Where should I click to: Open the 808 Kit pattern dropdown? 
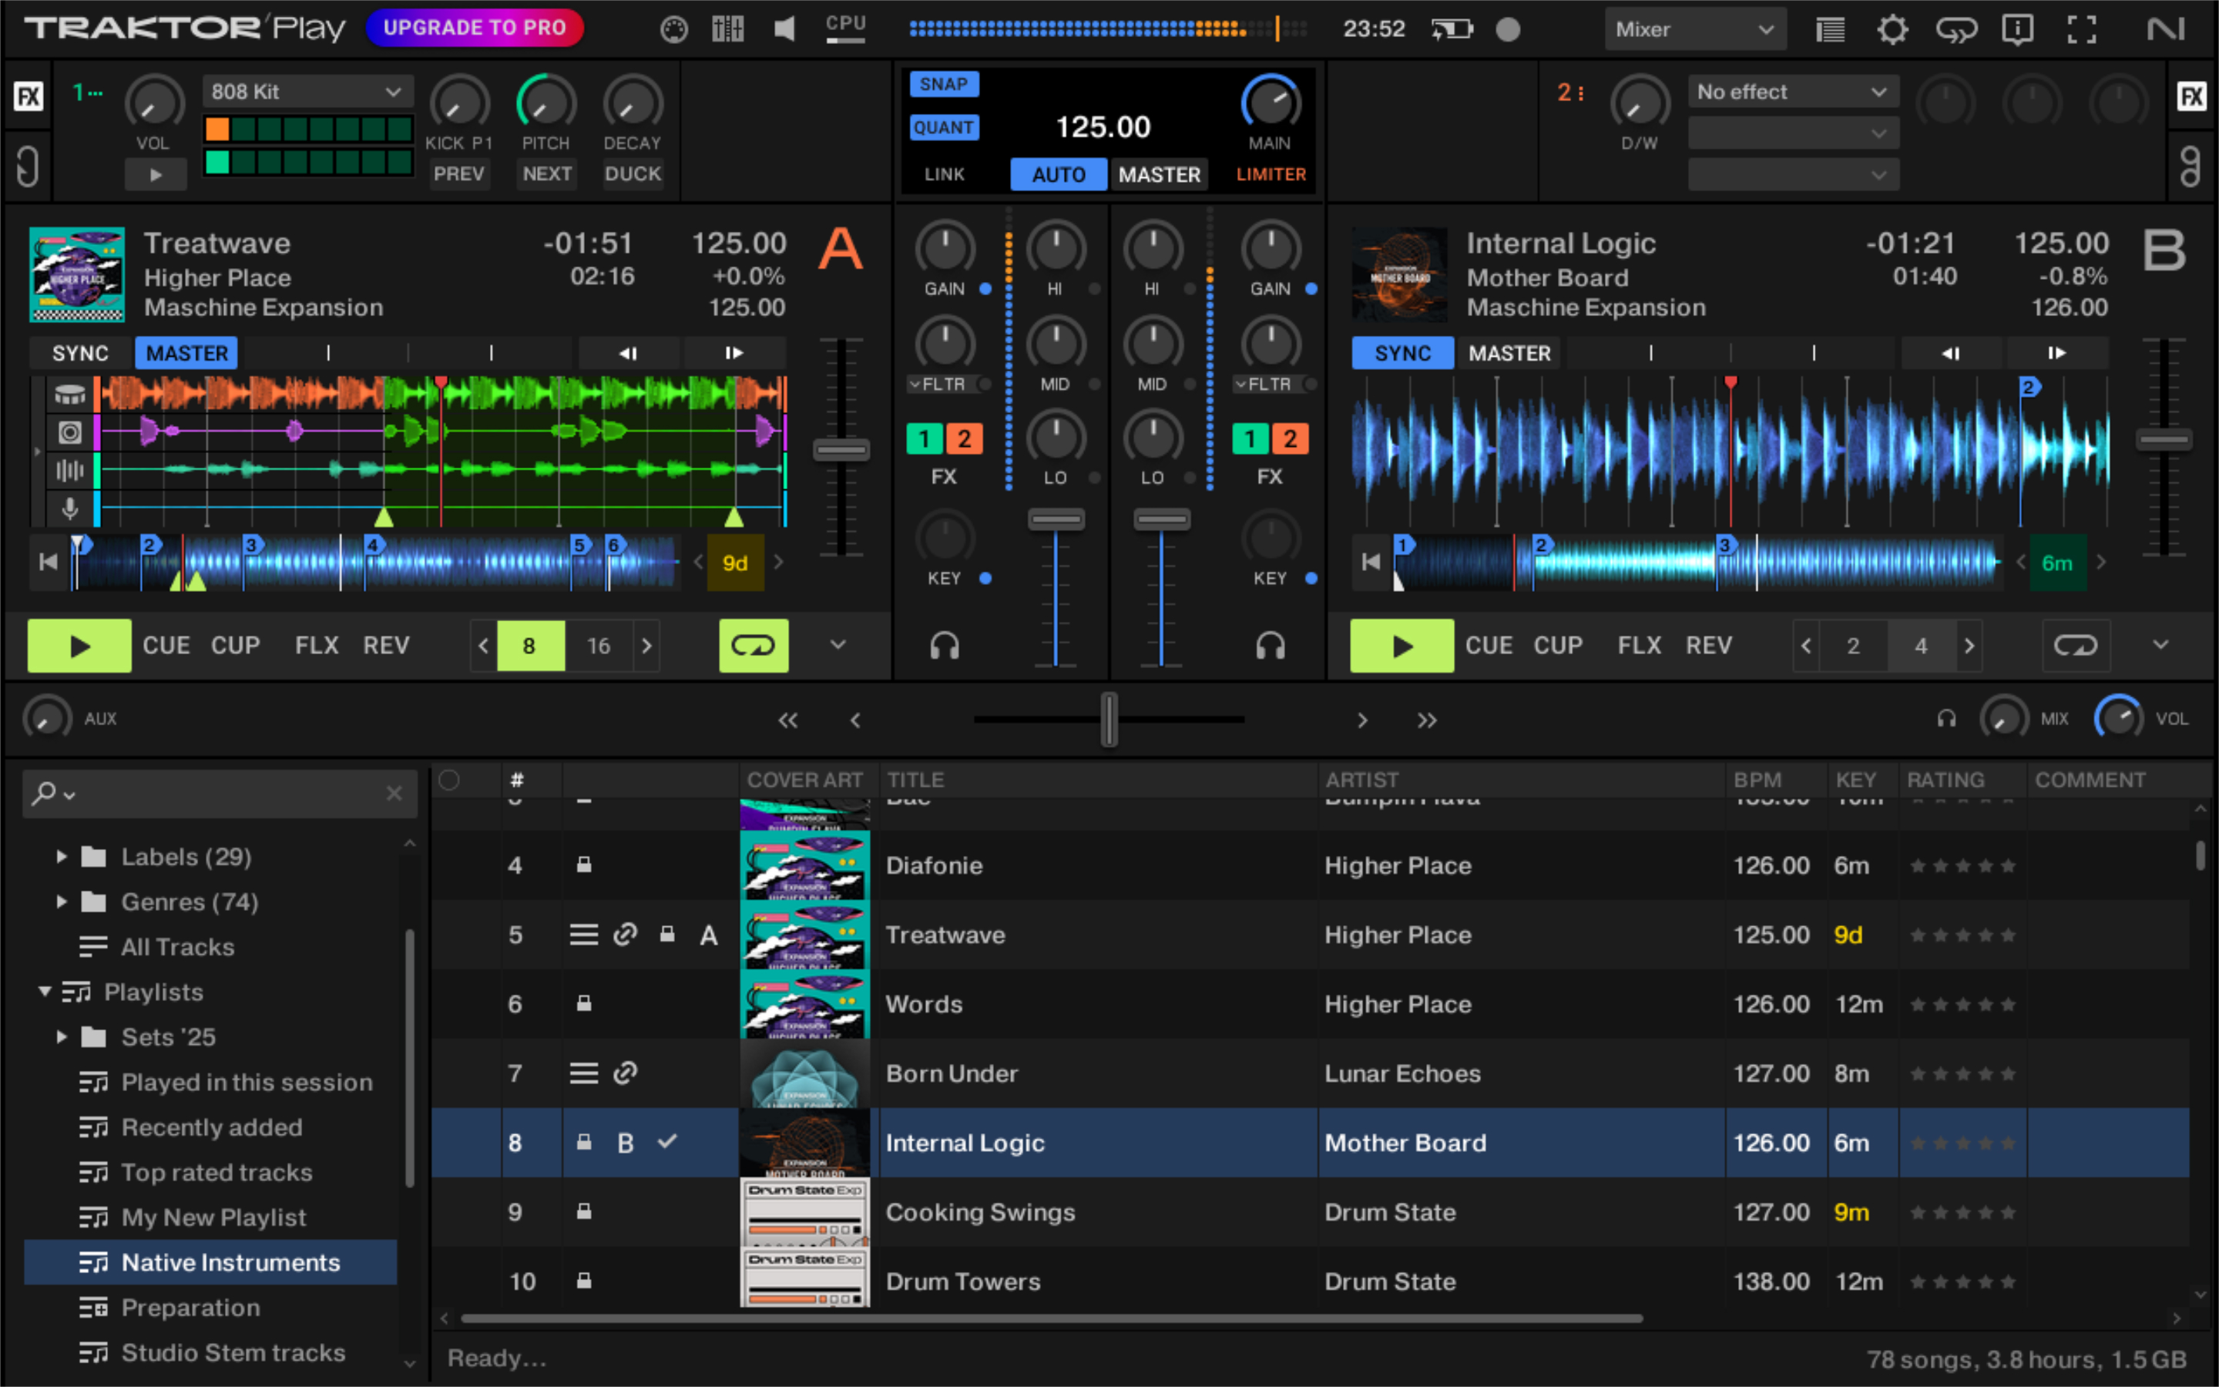pyautogui.click(x=306, y=92)
